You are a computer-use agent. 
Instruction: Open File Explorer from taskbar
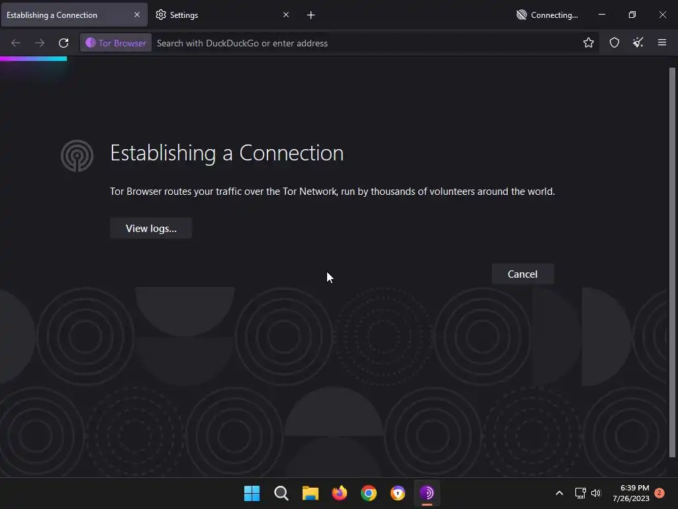(x=310, y=493)
